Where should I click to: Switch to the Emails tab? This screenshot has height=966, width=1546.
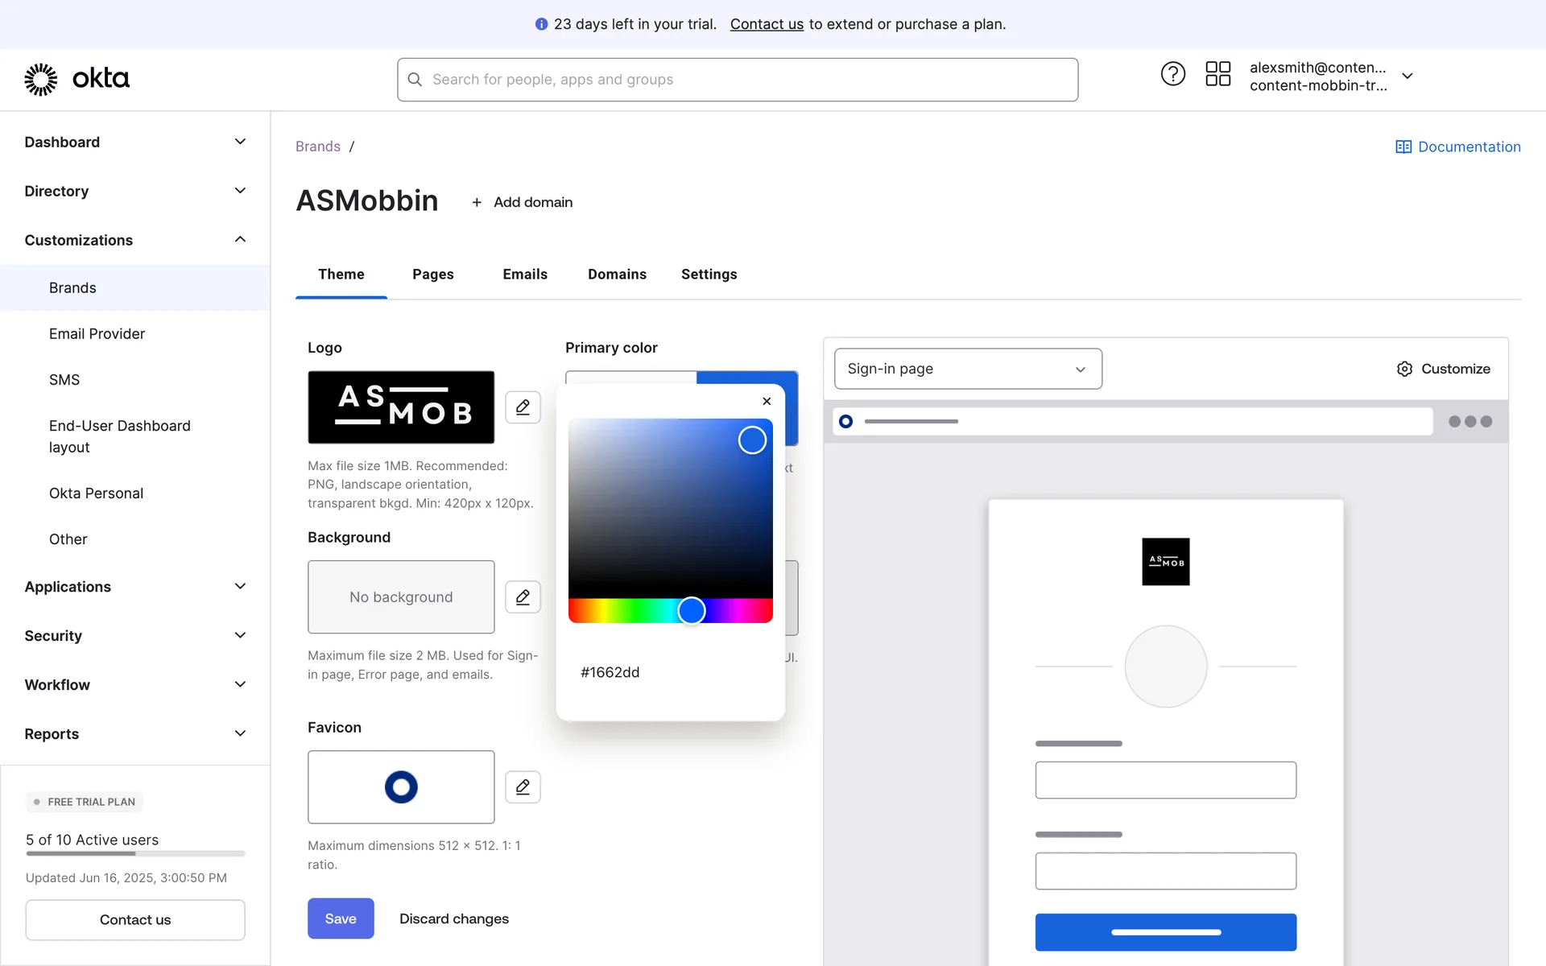point(524,275)
